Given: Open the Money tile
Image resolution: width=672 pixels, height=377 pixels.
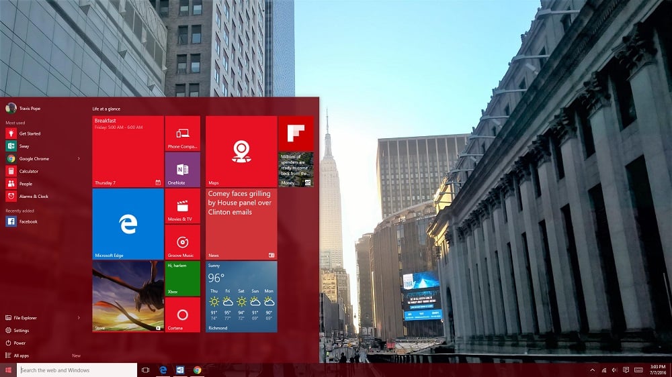Looking at the screenshot, I should coord(296,170).
